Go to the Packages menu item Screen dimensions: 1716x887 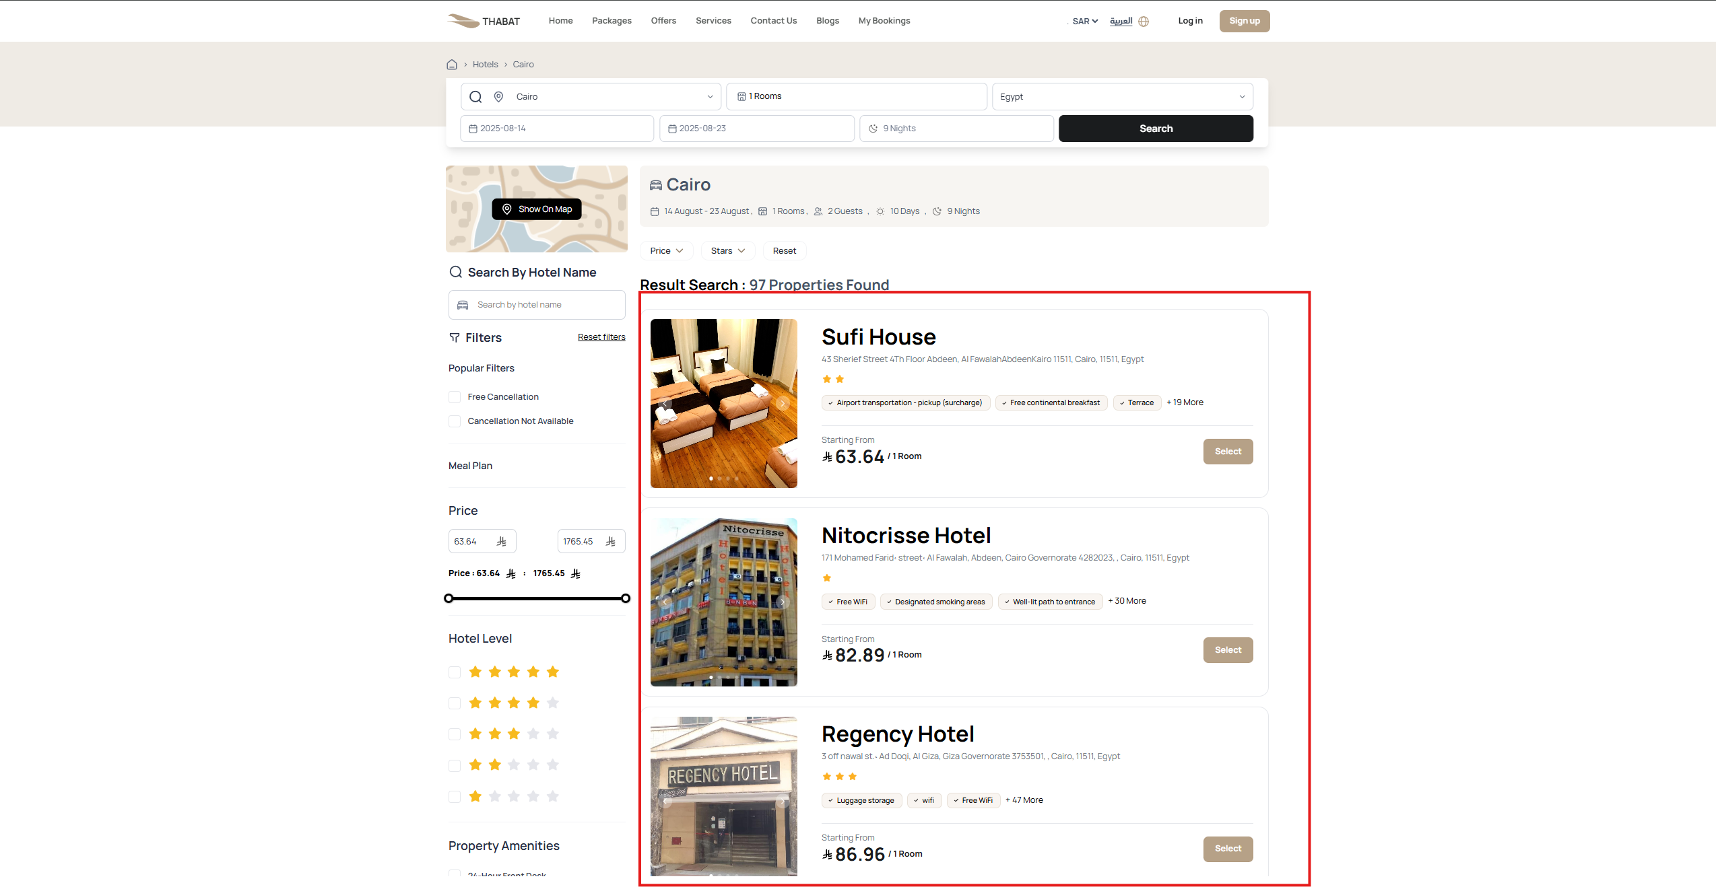coord(612,21)
